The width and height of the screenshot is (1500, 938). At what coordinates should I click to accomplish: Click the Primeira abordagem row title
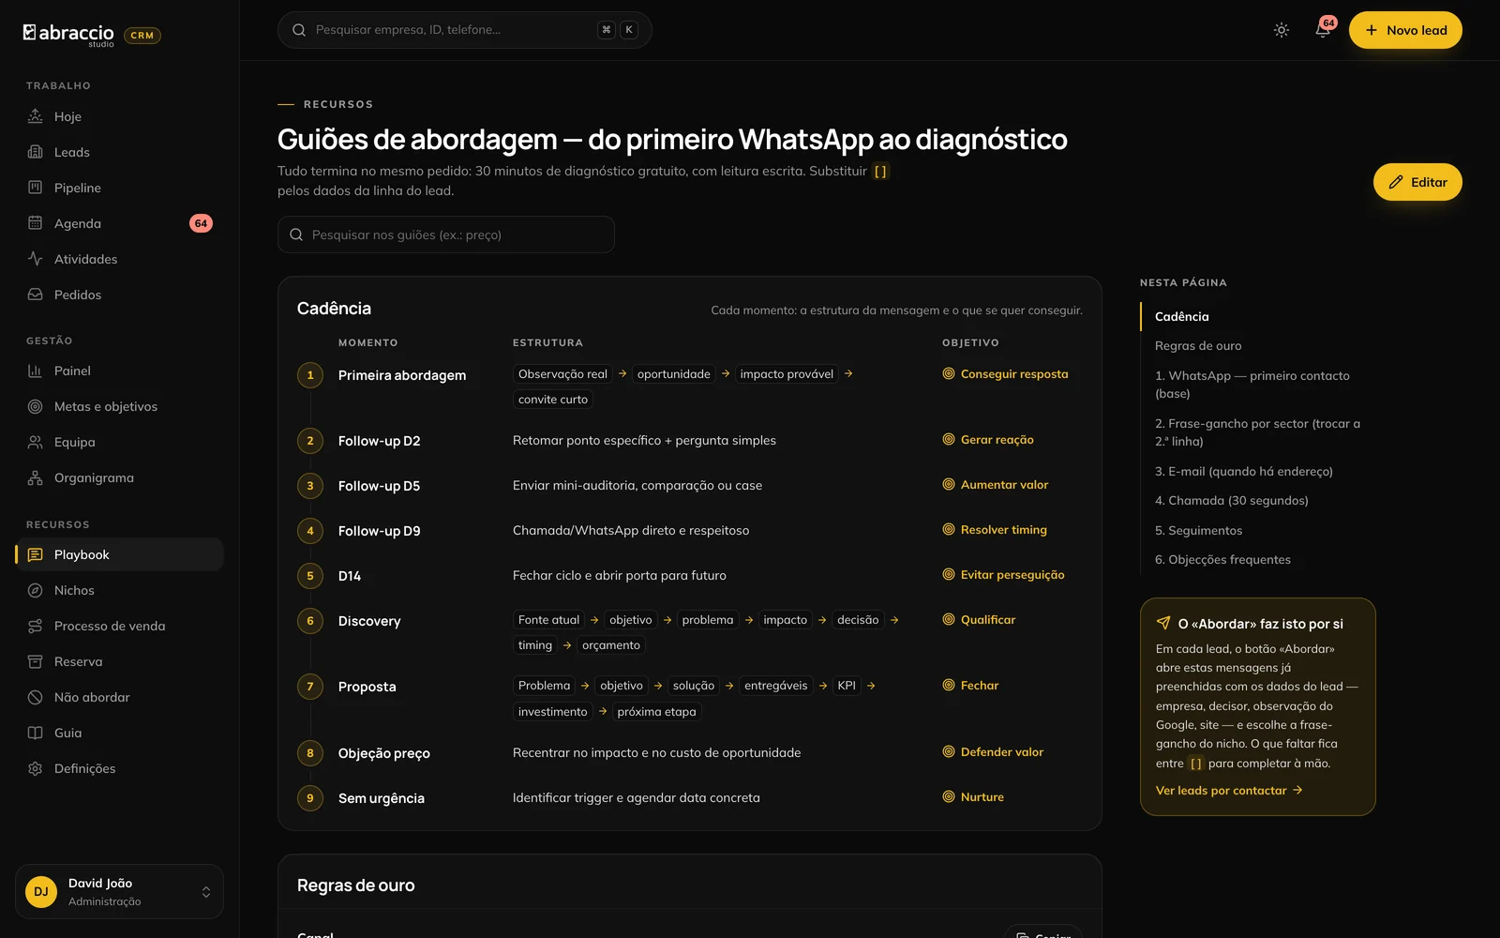(402, 375)
